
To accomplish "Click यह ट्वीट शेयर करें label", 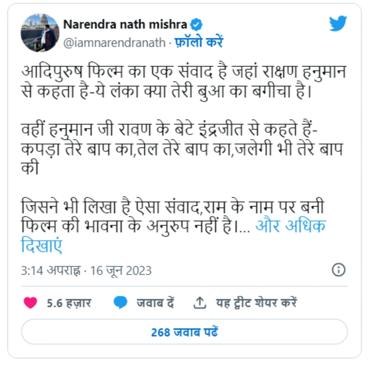I will [x=256, y=303].
